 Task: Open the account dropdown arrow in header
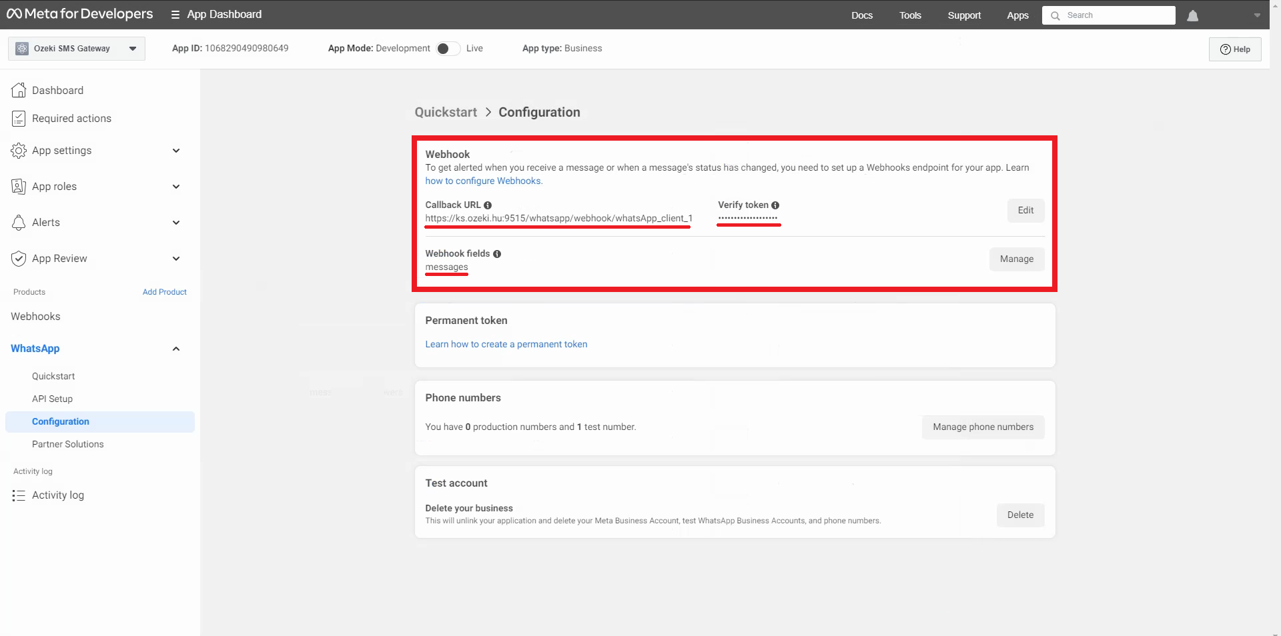click(1257, 15)
